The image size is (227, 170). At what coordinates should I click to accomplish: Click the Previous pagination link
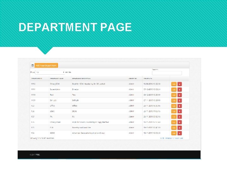click(168, 138)
